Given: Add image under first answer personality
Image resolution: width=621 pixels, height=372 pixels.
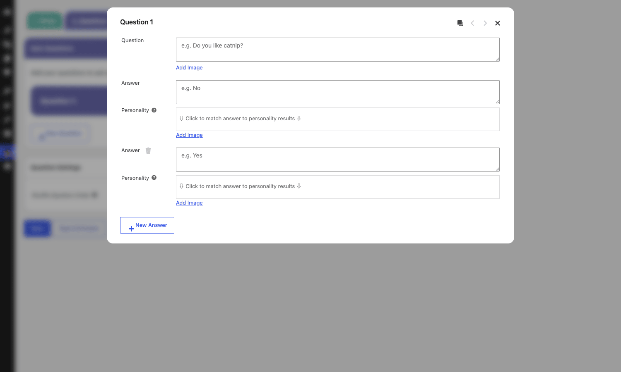Looking at the screenshot, I should click(189, 135).
